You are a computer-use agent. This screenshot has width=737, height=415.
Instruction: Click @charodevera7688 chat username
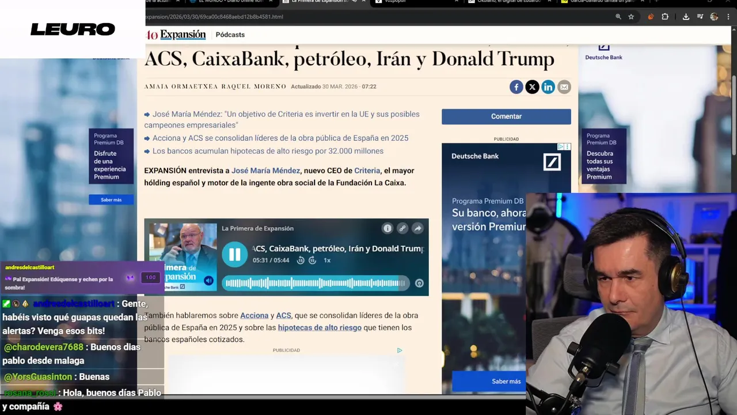tap(44, 347)
